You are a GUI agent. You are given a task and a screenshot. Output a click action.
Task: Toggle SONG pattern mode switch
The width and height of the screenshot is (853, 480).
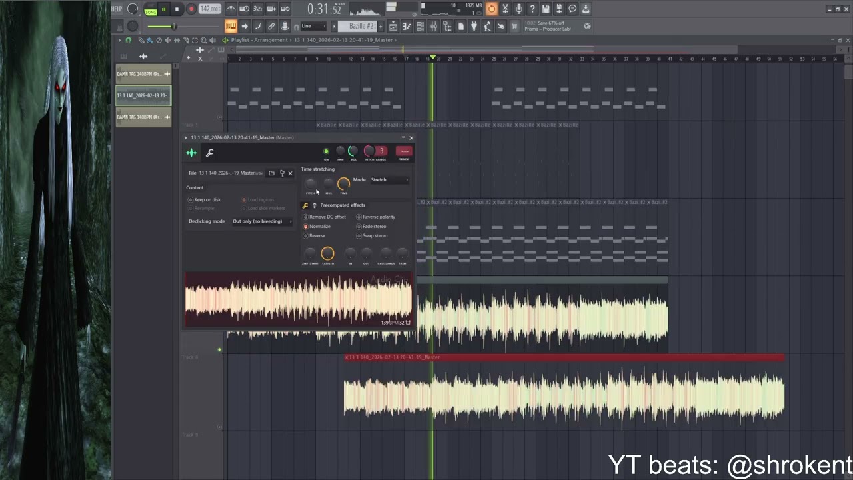pyautogui.click(x=151, y=9)
